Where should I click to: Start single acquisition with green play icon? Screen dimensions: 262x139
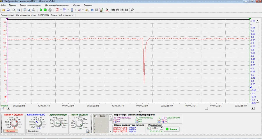point(41,10)
